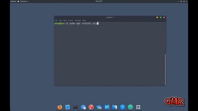Minimize terminal with yellow button

[x=157, y=17]
